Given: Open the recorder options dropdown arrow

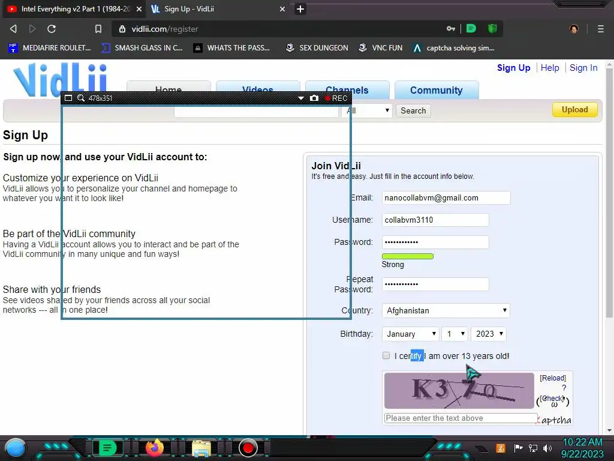Looking at the screenshot, I should point(301,98).
